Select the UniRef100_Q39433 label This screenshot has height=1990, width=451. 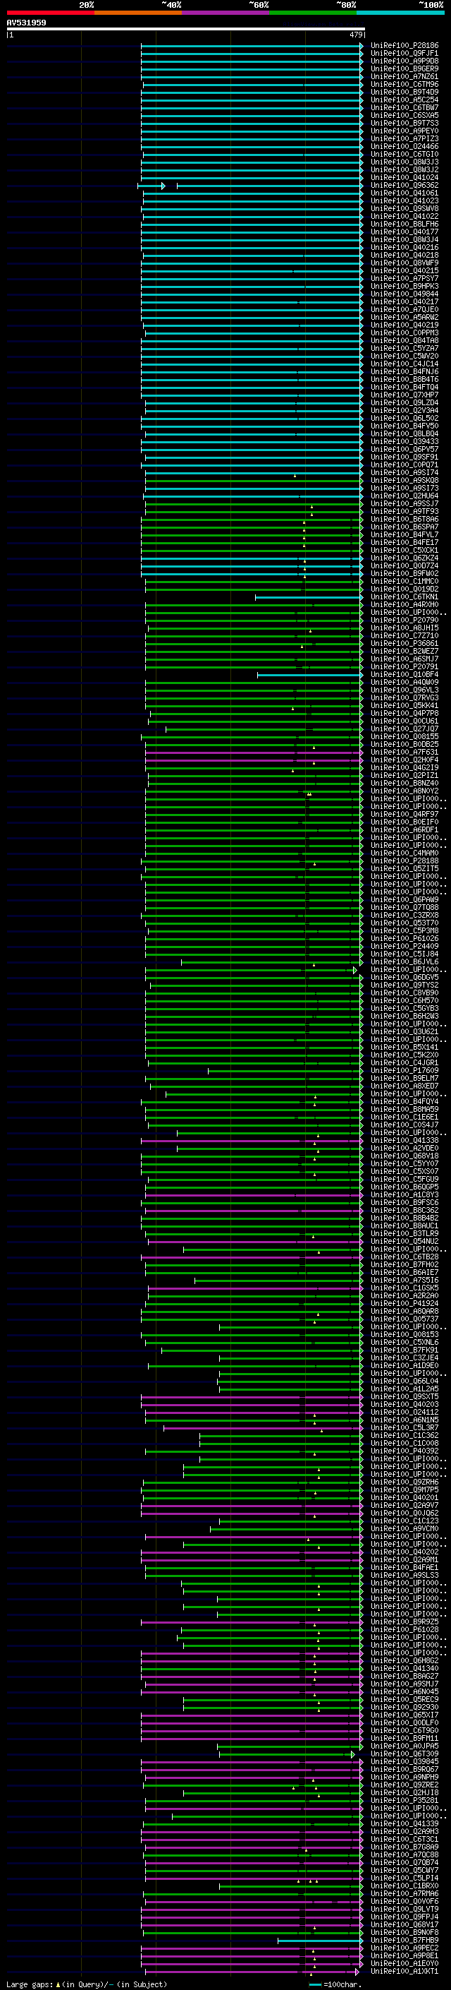404,441
